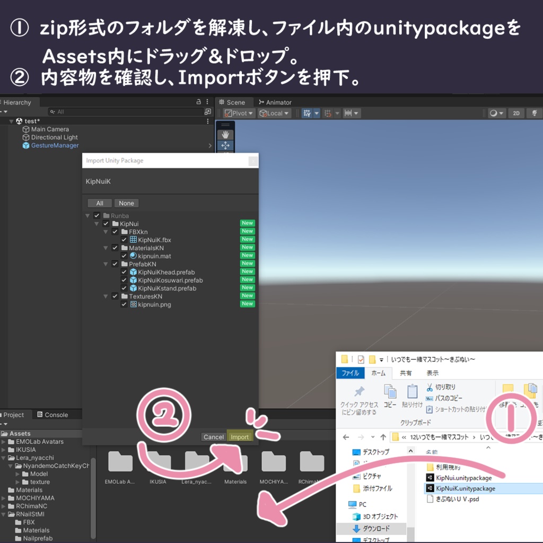Open the Hierarchy panel options menu
Viewport: 543px width, 543px height.
pyautogui.click(x=207, y=102)
